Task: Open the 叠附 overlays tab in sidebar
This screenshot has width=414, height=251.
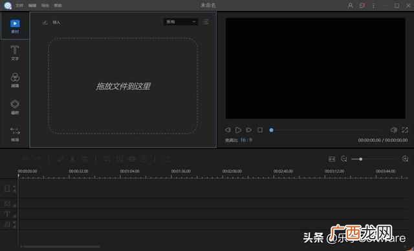Action: point(15,107)
